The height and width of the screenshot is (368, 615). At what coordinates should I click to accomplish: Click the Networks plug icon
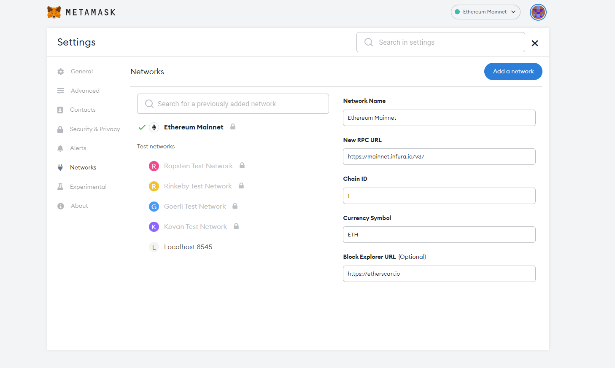[x=60, y=167]
